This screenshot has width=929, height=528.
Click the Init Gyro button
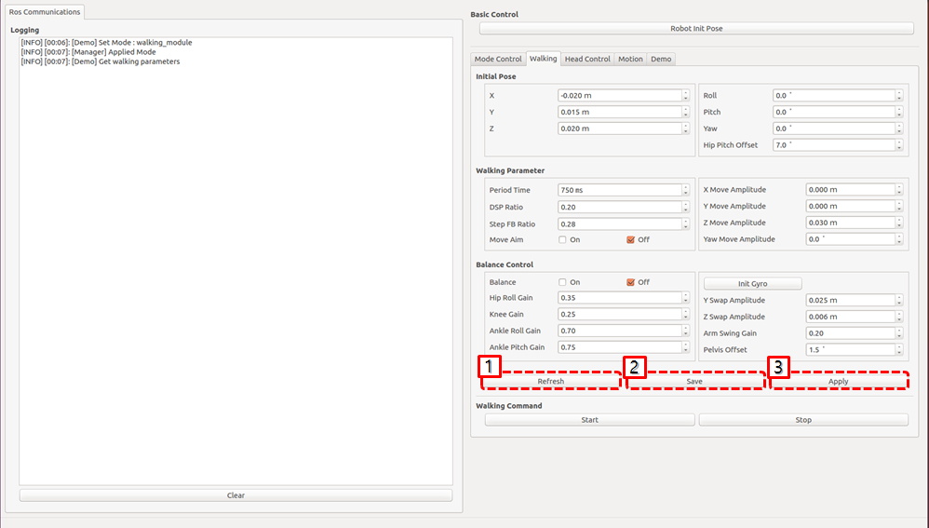[x=752, y=284]
